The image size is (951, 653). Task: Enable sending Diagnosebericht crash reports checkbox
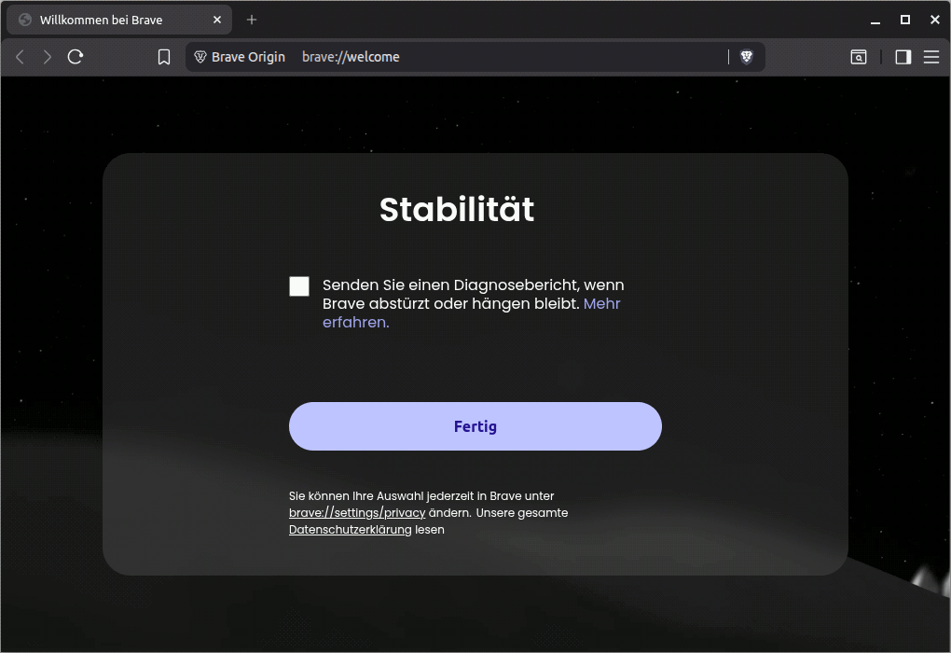coord(299,286)
